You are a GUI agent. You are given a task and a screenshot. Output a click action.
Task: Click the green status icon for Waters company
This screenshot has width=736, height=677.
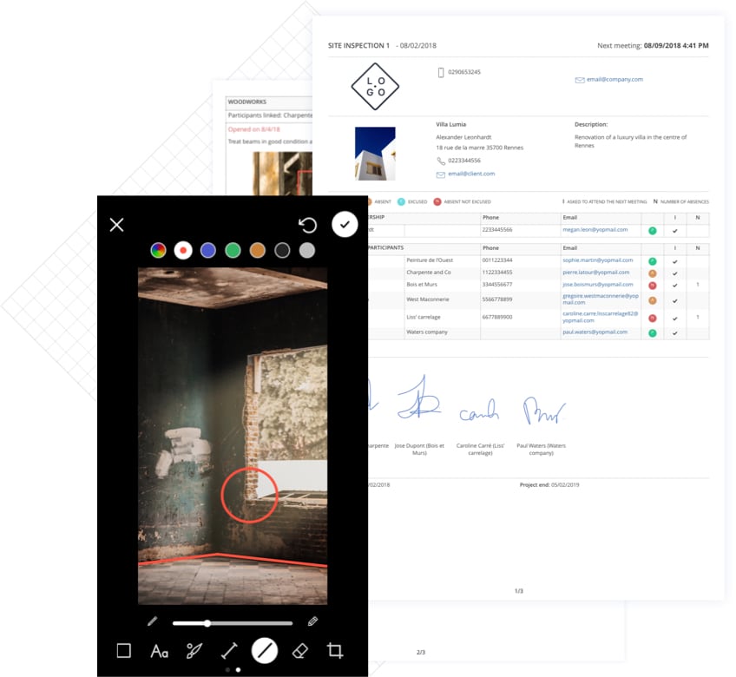click(x=653, y=333)
